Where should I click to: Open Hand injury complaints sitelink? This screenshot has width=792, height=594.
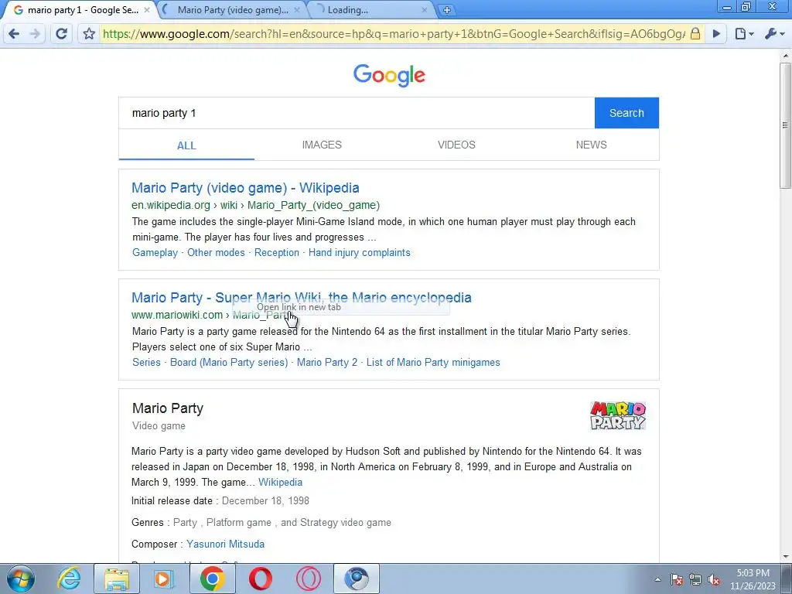(x=359, y=253)
